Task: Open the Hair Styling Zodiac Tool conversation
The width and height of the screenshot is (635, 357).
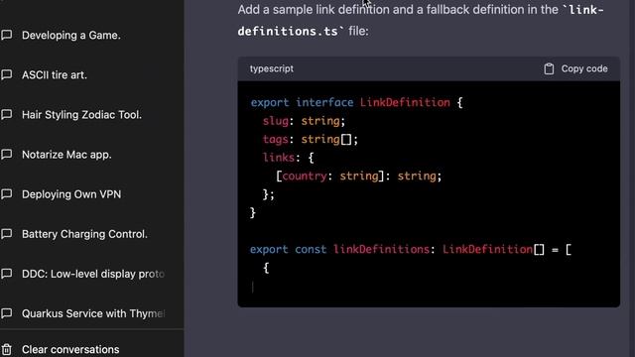Action: coord(81,115)
